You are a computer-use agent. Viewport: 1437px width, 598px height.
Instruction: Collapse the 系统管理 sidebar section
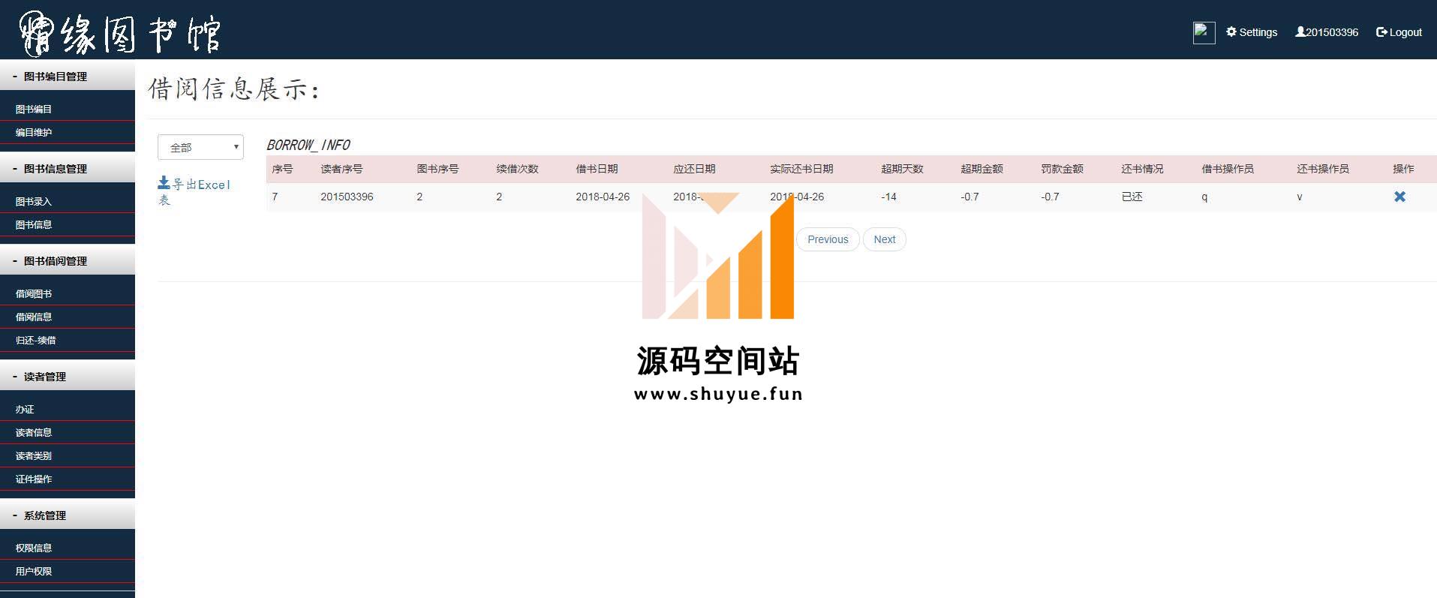click(x=68, y=515)
